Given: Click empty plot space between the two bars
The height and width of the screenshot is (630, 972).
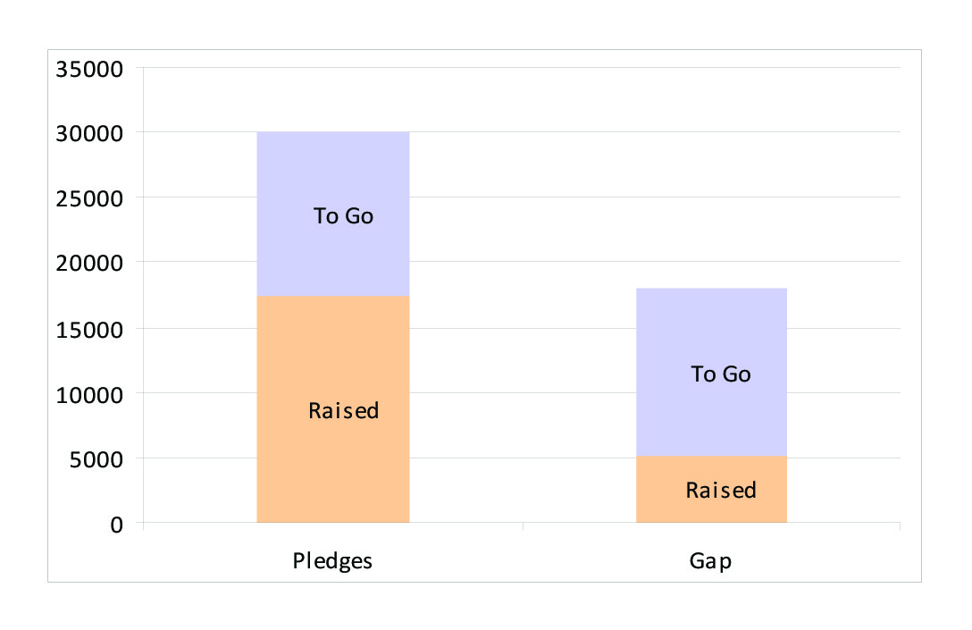Looking at the screenshot, I should pyautogui.click(x=523, y=313).
